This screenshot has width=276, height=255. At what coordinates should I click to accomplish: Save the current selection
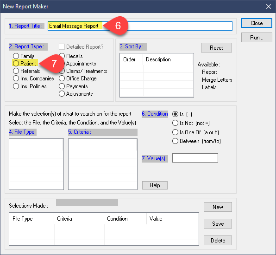[218, 224]
